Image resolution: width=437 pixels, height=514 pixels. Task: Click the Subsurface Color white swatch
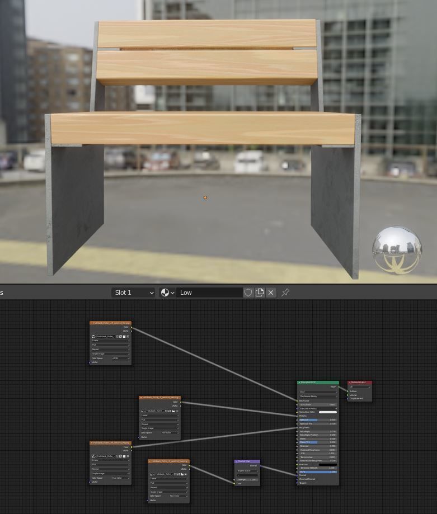[328, 412]
